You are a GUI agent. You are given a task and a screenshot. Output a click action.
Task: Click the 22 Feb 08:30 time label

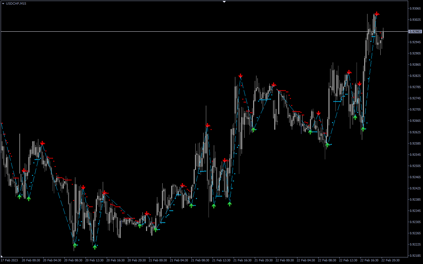(327, 260)
